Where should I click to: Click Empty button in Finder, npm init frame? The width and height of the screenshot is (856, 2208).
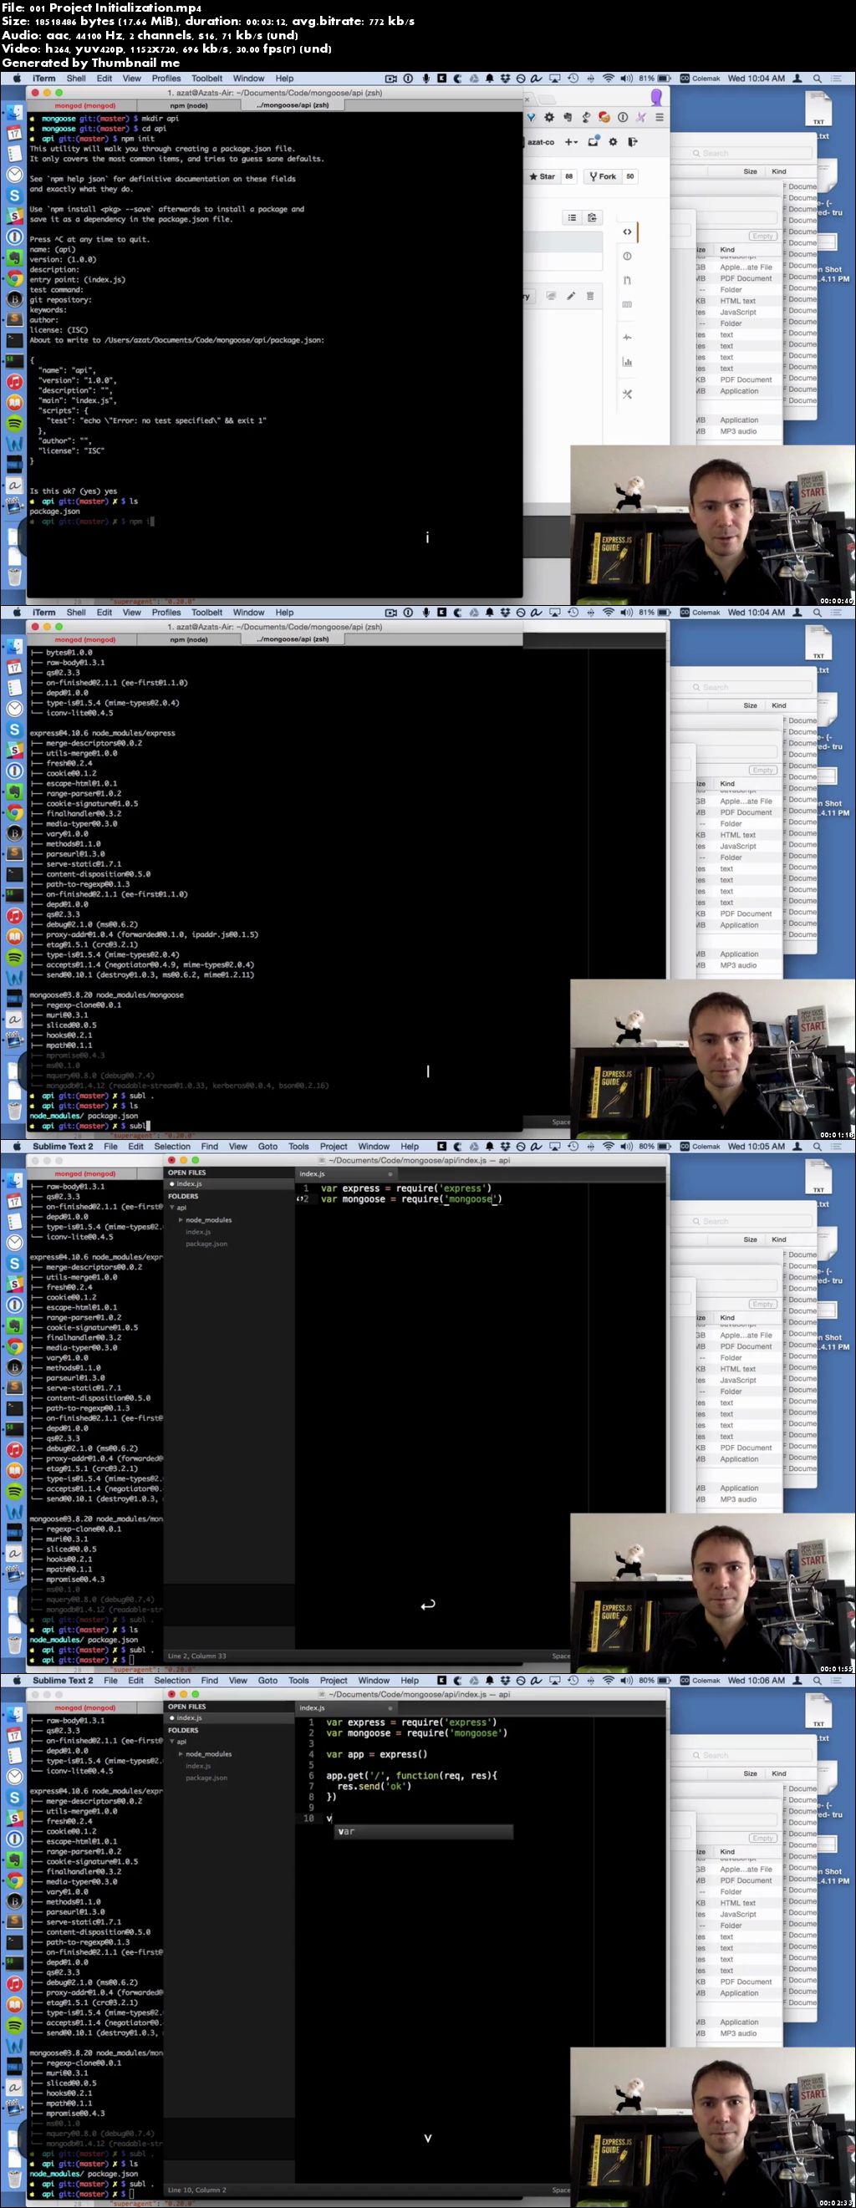pyautogui.click(x=762, y=236)
